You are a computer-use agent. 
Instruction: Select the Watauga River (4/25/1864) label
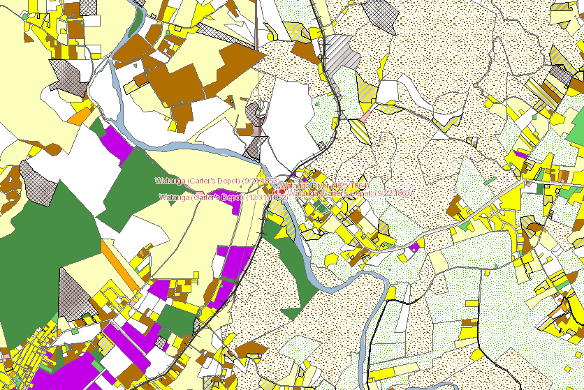(x=324, y=185)
